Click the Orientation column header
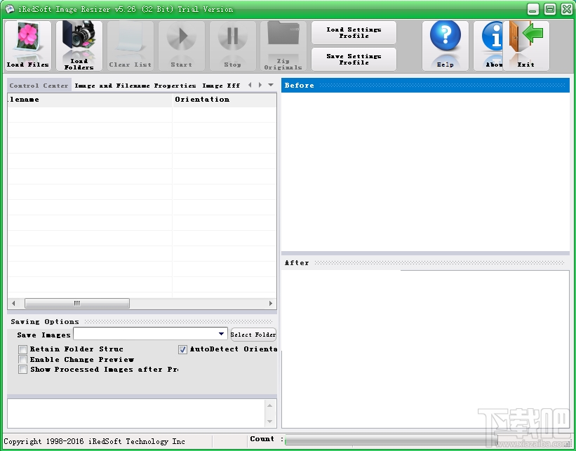Viewport: 576px width, 451px height. point(225,100)
